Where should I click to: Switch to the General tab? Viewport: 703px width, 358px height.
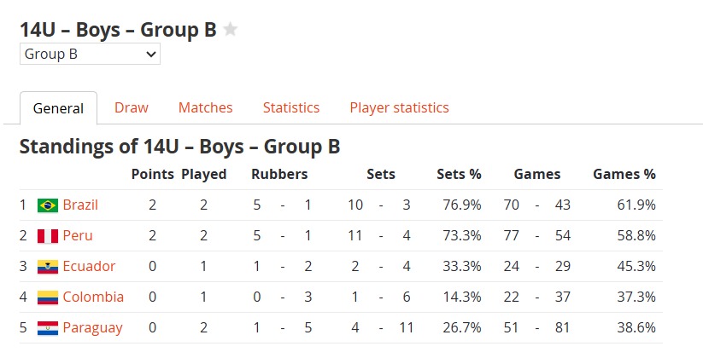(x=58, y=108)
